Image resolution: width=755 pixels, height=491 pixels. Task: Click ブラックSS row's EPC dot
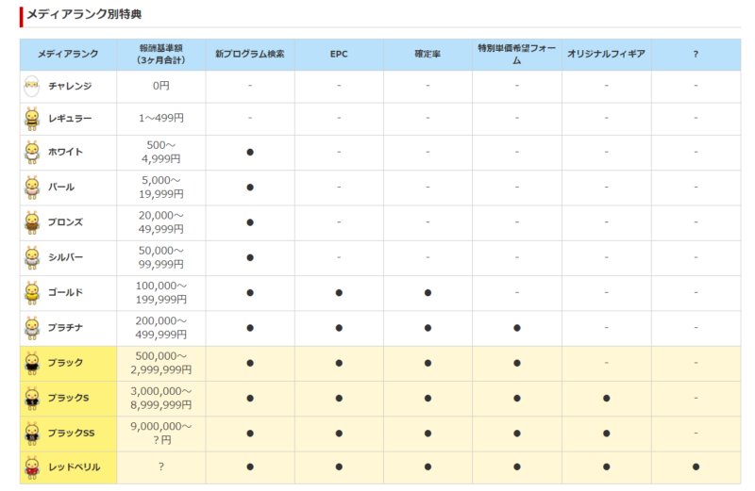pyautogui.click(x=339, y=433)
